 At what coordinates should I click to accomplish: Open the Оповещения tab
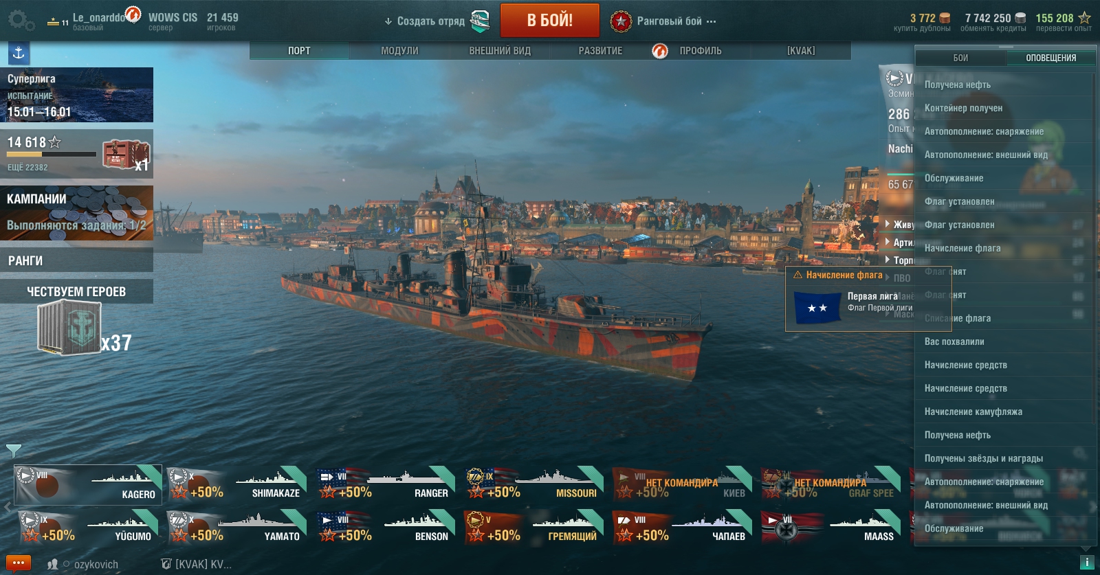point(1050,58)
